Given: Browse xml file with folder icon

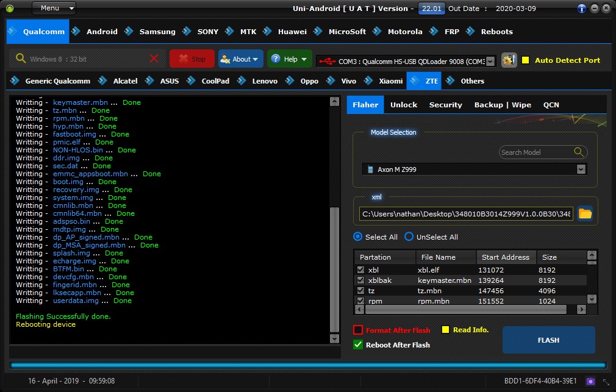Looking at the screenshot, I should click(585, 213).
